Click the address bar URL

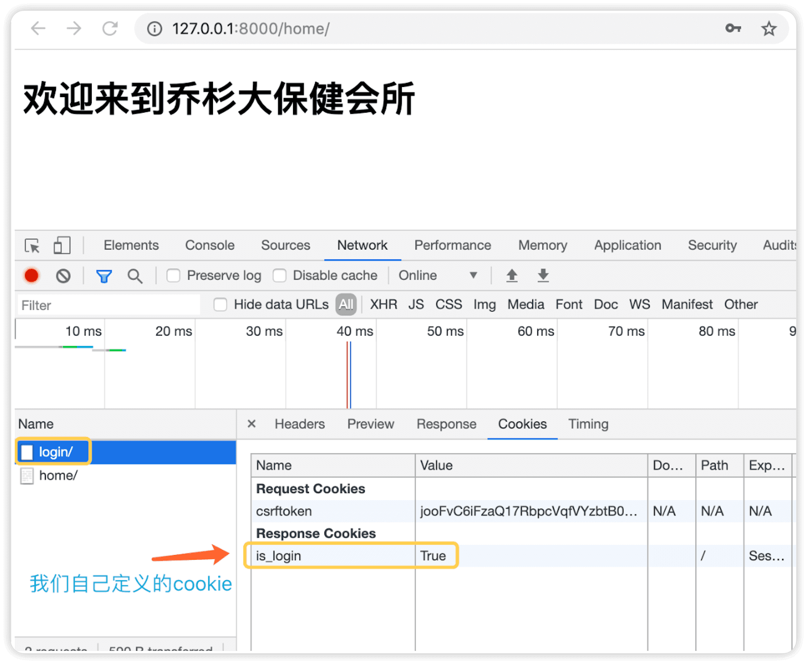coord(251,29)
